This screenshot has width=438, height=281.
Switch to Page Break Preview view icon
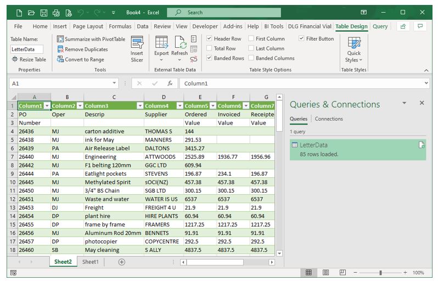coord(342,272)
